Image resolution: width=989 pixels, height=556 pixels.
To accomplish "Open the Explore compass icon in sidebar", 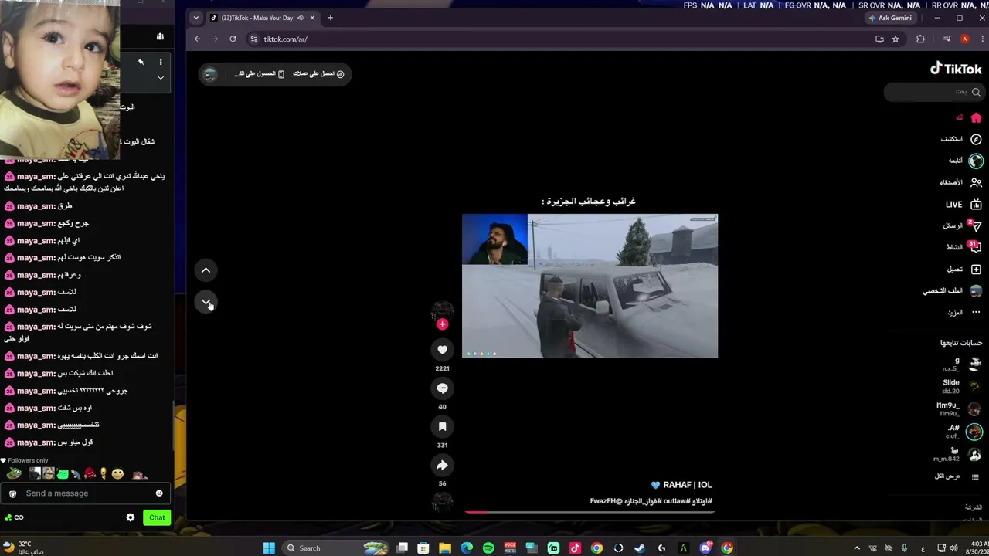I will [x=976, y=139].
